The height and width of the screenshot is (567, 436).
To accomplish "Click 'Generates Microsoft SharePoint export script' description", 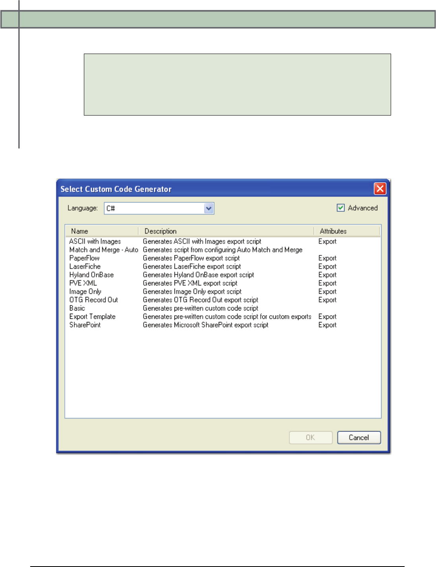I will tap(205, 325).
